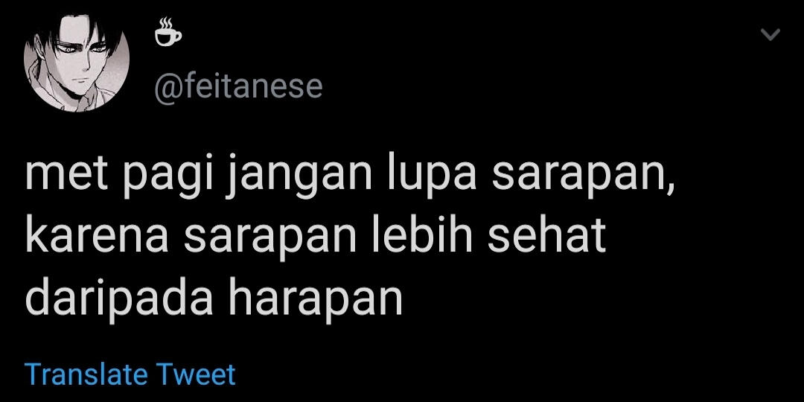Image resolution: width=804 pixels, height=402 pixels.
Task: Click the Translate Tweet link
Action: pos(130,374)
